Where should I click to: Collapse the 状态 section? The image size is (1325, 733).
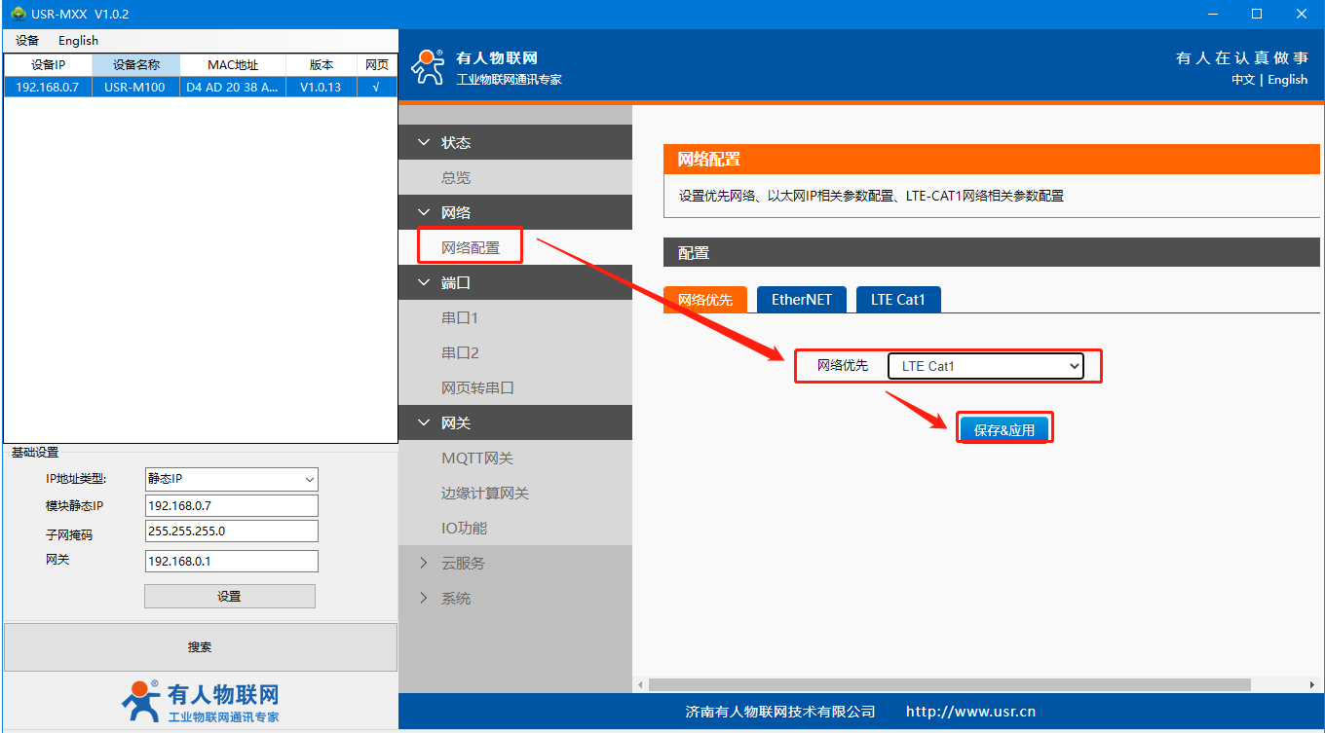(x=455, y=142)
